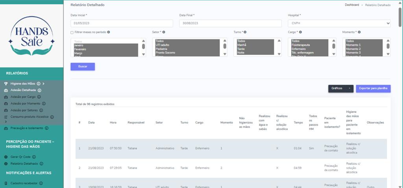Open Gerar Qr Code menu item
Screen dimensions: 403x188
coord(20,157)
